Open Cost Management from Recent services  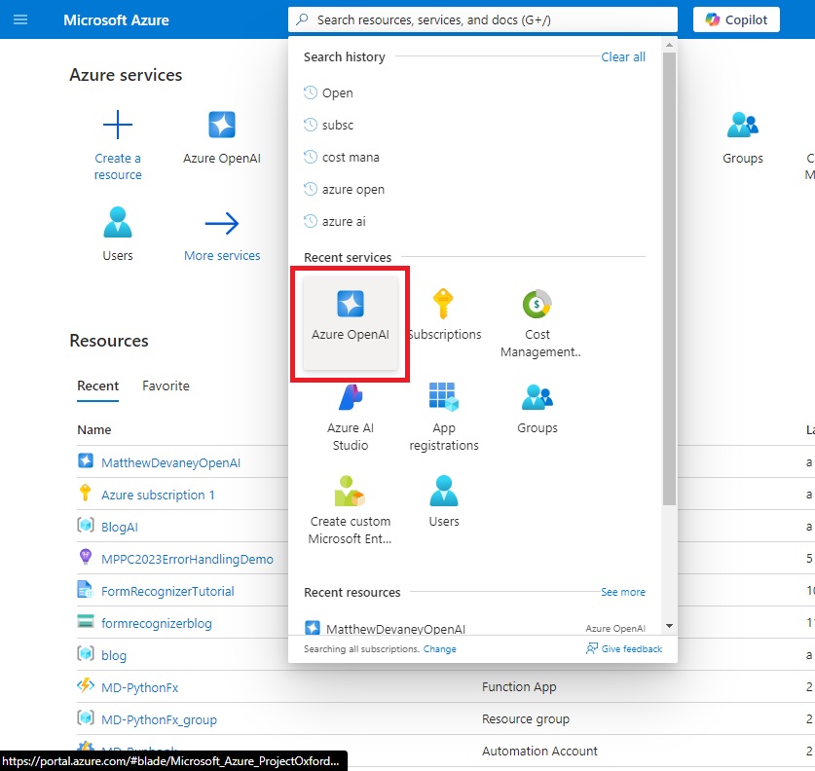click(x=536, y=316)
